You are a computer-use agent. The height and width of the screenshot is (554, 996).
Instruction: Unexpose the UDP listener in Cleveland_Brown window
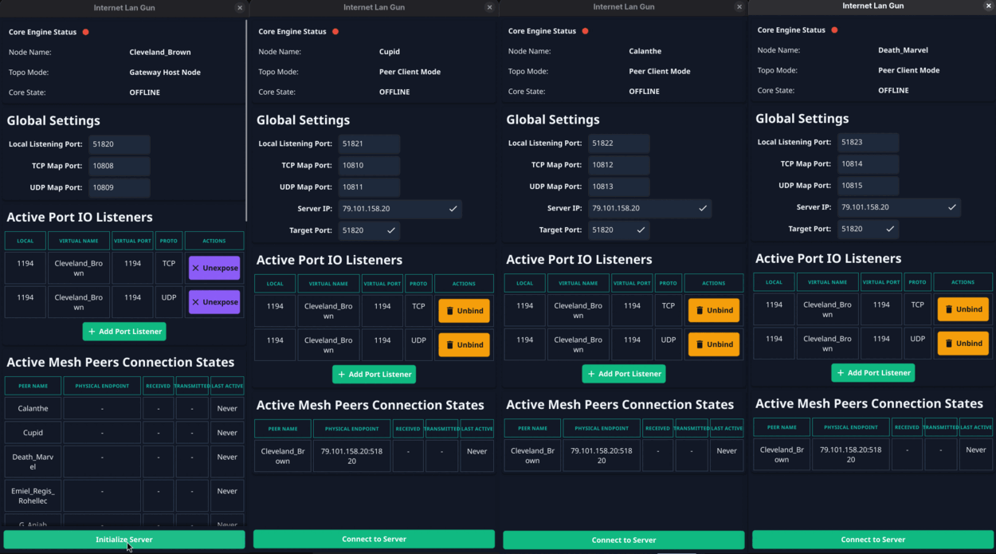click(214, 302)
